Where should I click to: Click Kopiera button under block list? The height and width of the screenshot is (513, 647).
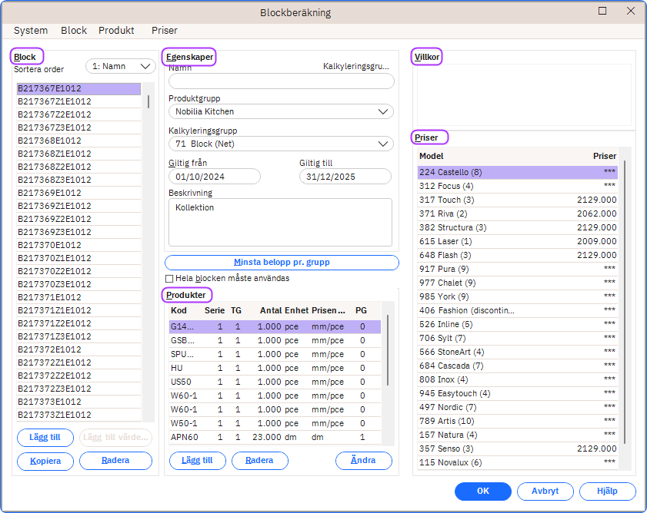(x=45, y=461)
